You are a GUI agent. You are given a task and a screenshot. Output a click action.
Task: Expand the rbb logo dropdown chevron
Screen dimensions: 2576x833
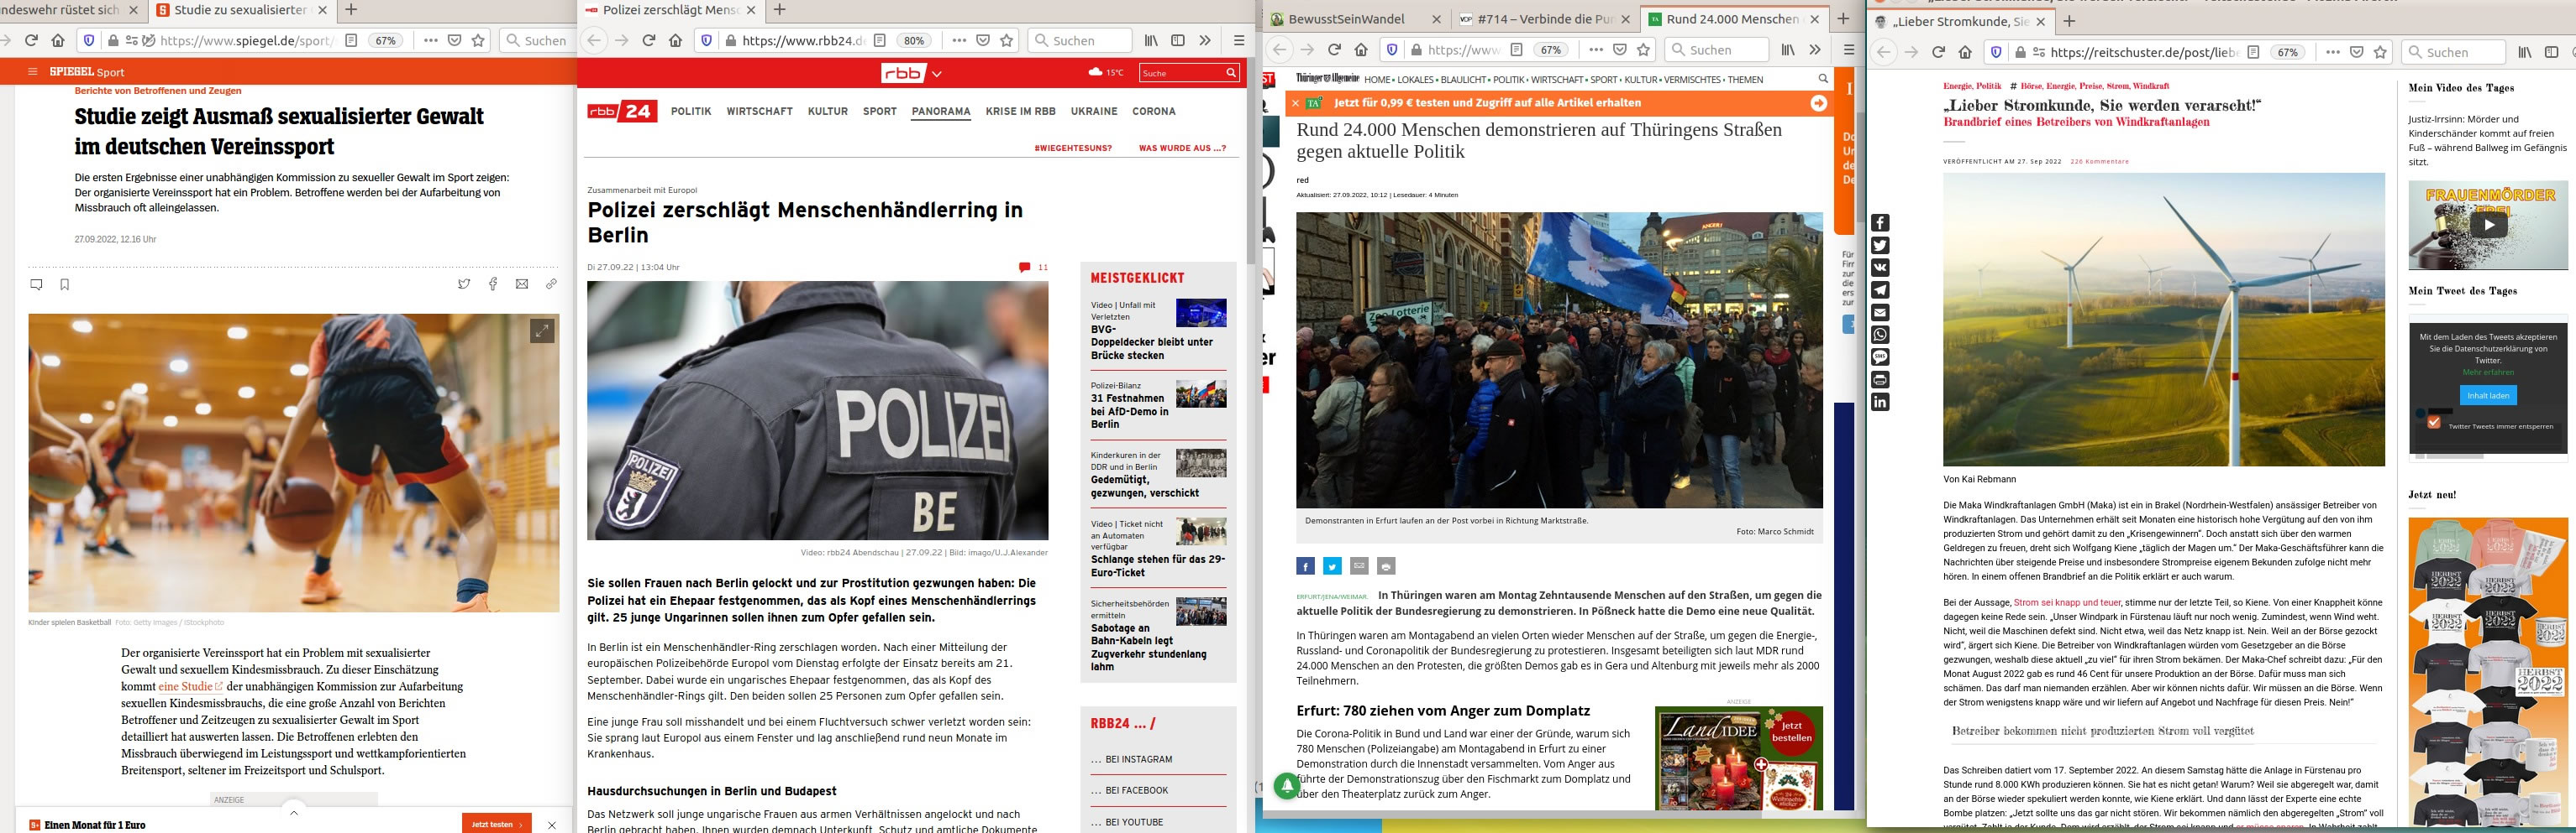936,73
